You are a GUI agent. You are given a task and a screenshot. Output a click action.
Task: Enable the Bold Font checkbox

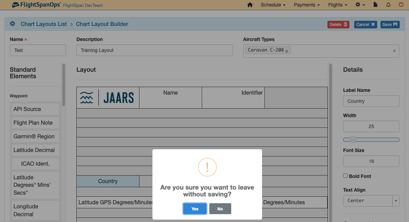click(x=346, y=176)
